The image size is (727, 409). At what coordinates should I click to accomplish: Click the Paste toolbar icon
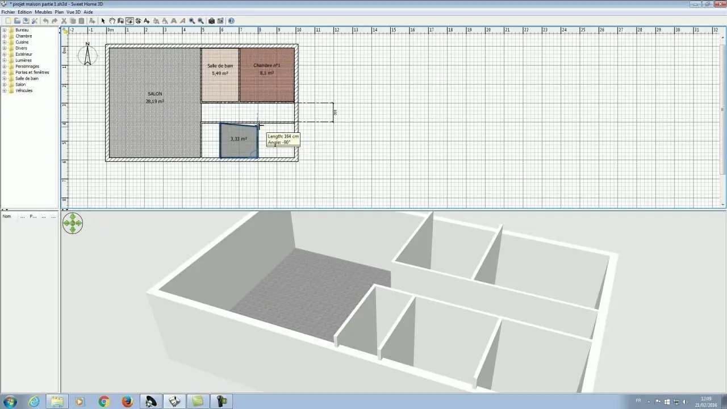pyautogui.click(x=81, y=21)
